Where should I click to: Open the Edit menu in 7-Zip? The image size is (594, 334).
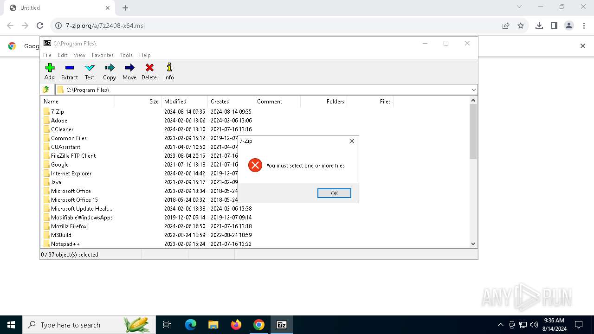coord(63,55)
